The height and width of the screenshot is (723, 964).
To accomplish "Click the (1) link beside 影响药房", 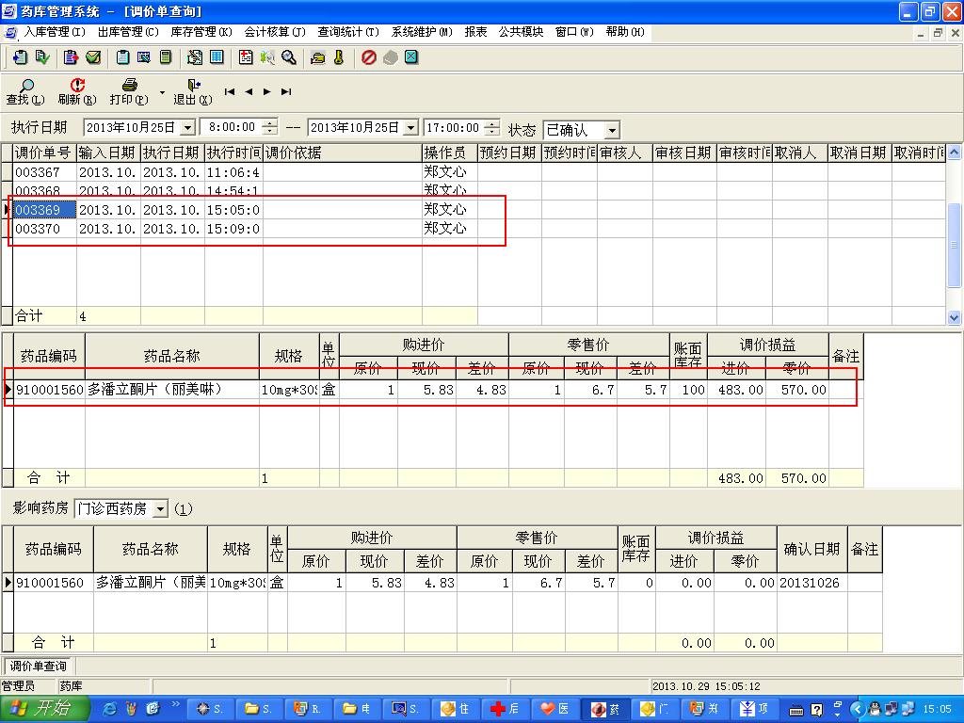I will 184,509.
